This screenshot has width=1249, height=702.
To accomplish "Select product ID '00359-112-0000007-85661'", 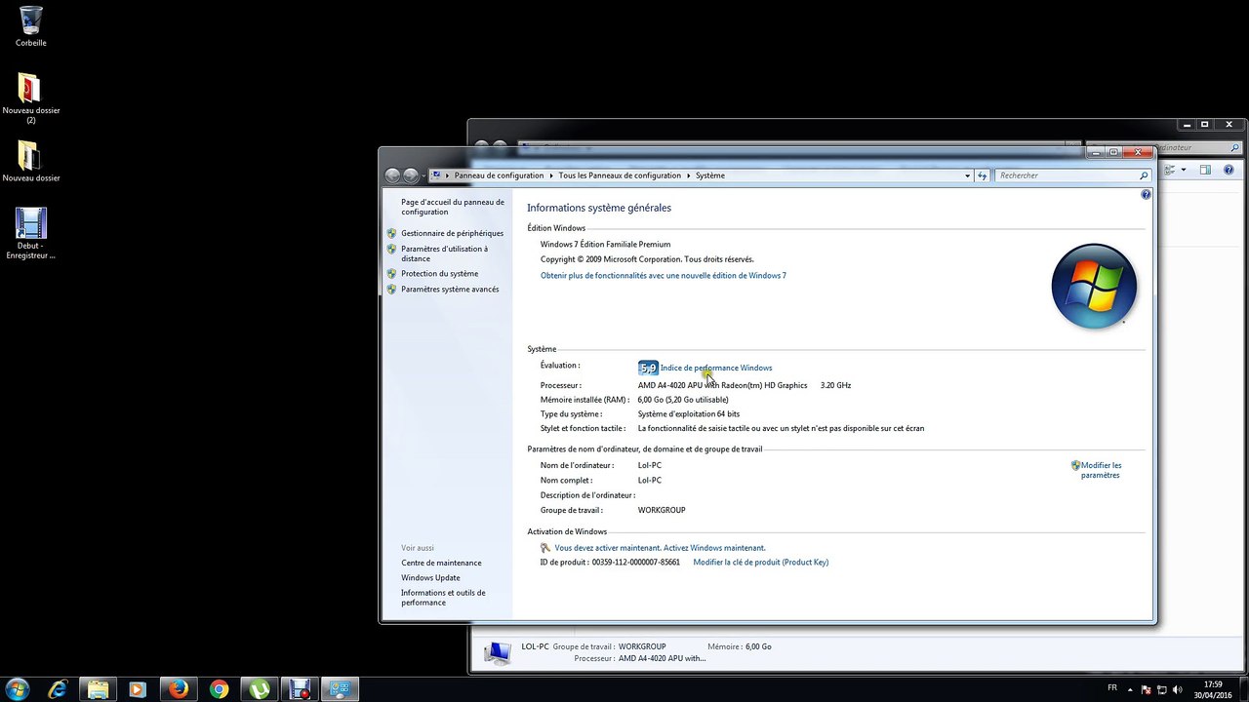I will 635,563.
